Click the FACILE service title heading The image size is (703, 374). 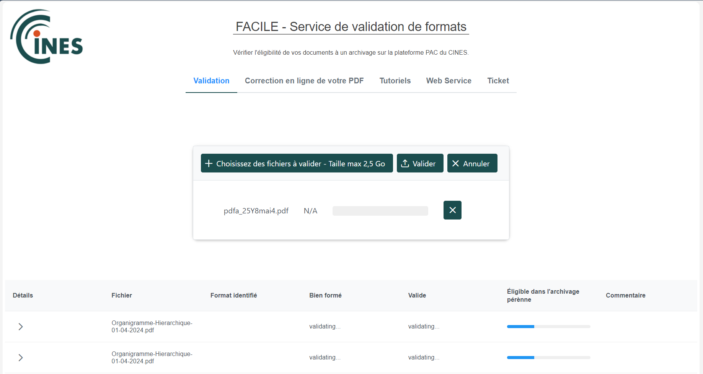[x=351, y=27]
